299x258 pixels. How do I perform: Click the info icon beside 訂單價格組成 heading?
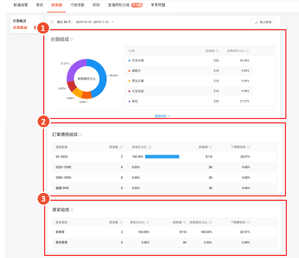coord(81,135)
